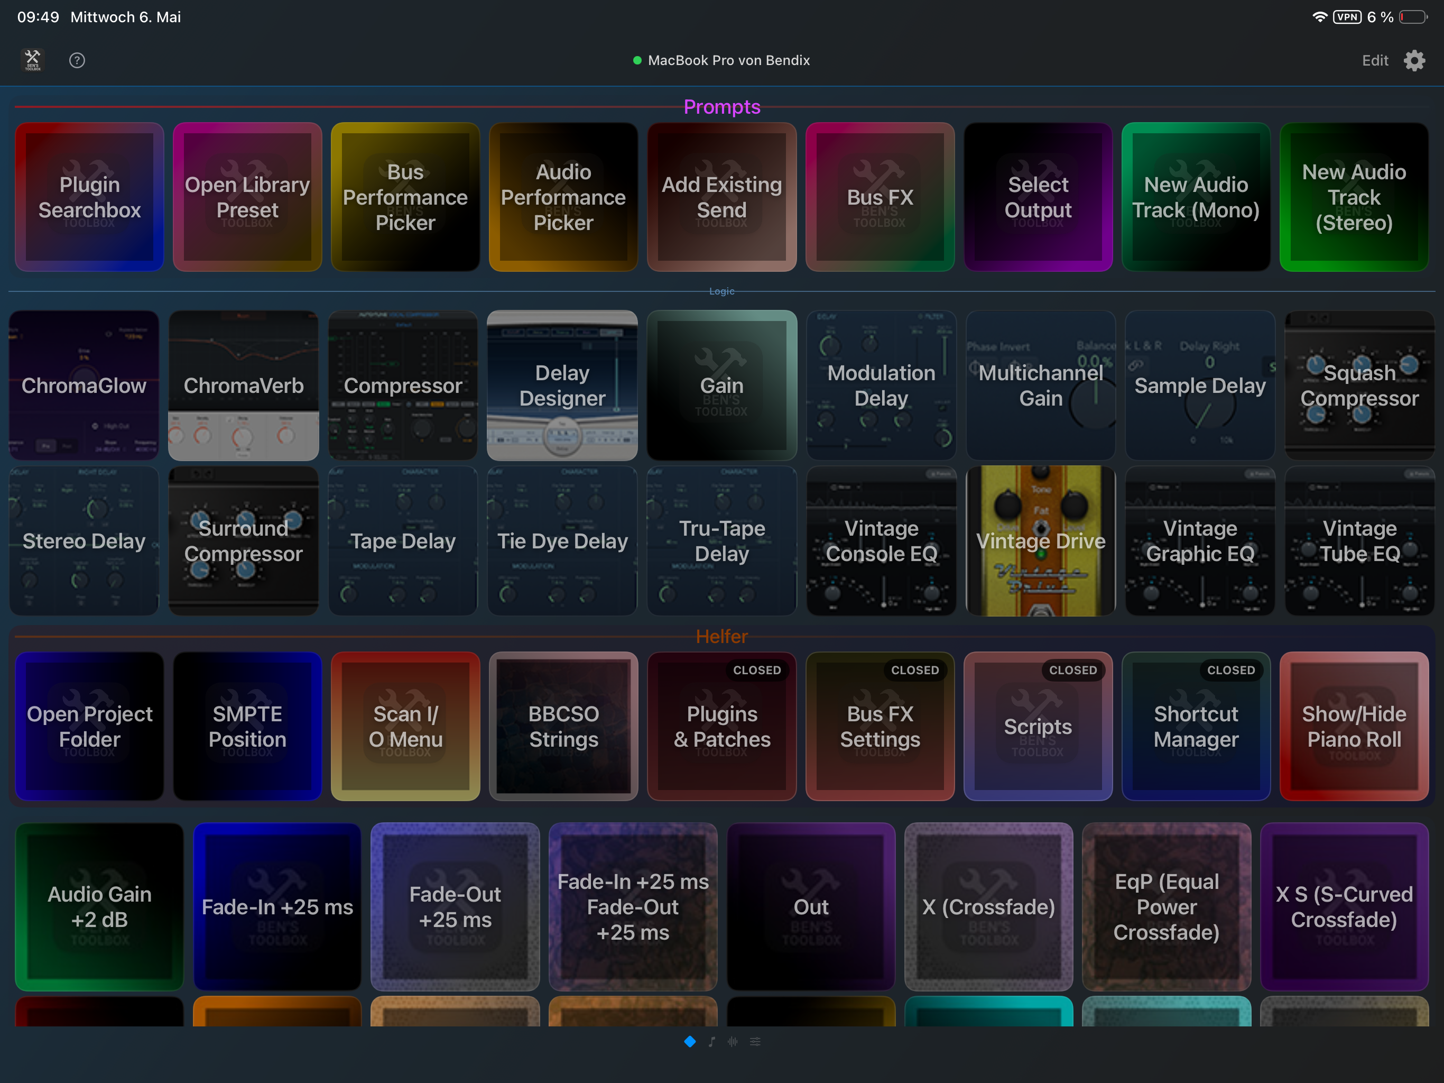The width and height of the screenshot is (1444, 1083).
Task: Tap the MacBook Pro von Bendix connection label
Action: pos(721,60)
